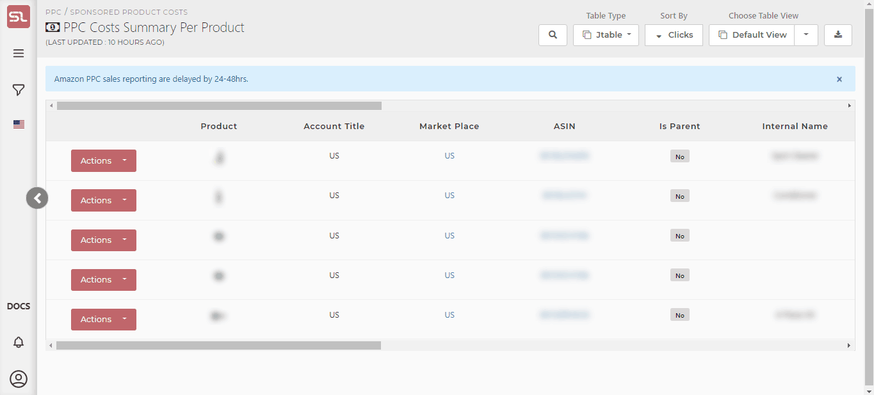Open the filter funnel icon
This screenshot has width=874, height=395.
[x=19, y=90]
